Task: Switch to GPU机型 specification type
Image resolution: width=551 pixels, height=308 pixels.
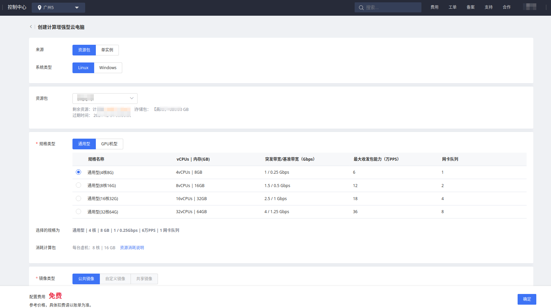Action: click(109, 144)
